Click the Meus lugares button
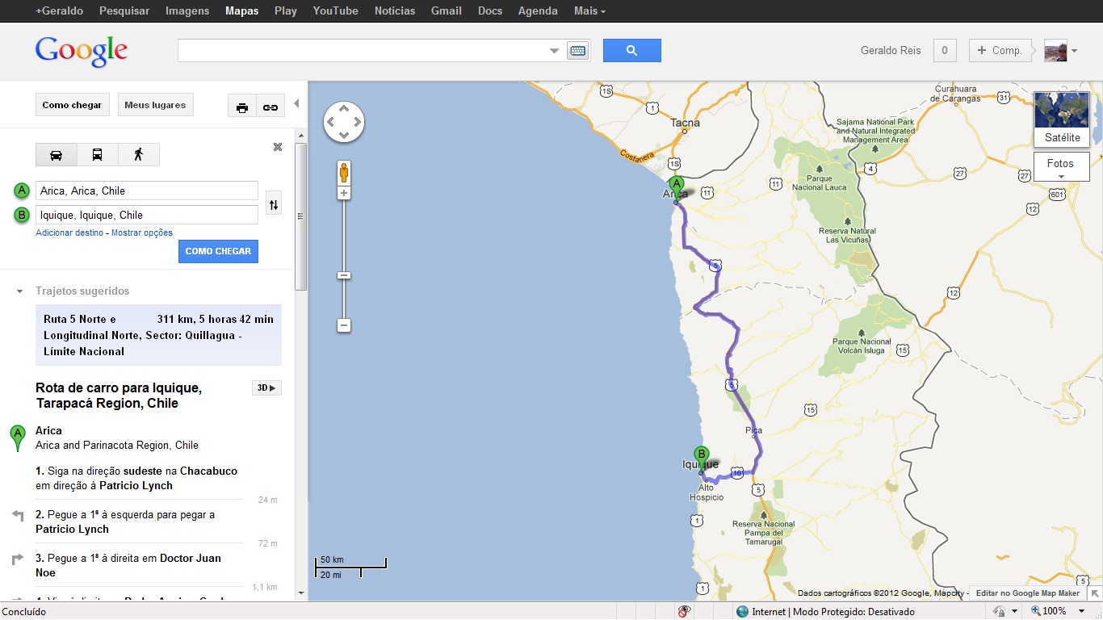Image resolution: width=1103 pixels, height=620 pixels. 155,105
